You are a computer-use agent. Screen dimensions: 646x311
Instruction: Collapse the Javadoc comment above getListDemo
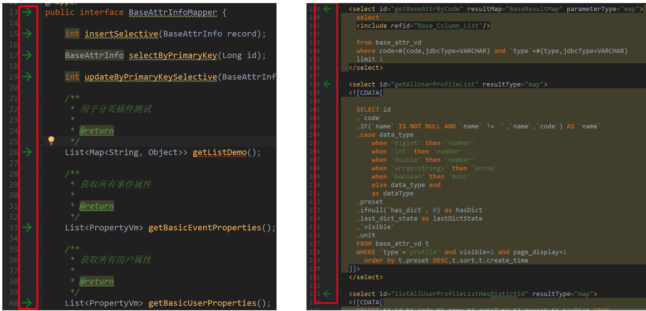[41, 99]
